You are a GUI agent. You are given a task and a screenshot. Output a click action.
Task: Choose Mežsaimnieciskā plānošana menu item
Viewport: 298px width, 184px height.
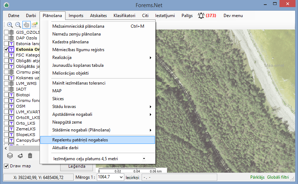[98, 26]
